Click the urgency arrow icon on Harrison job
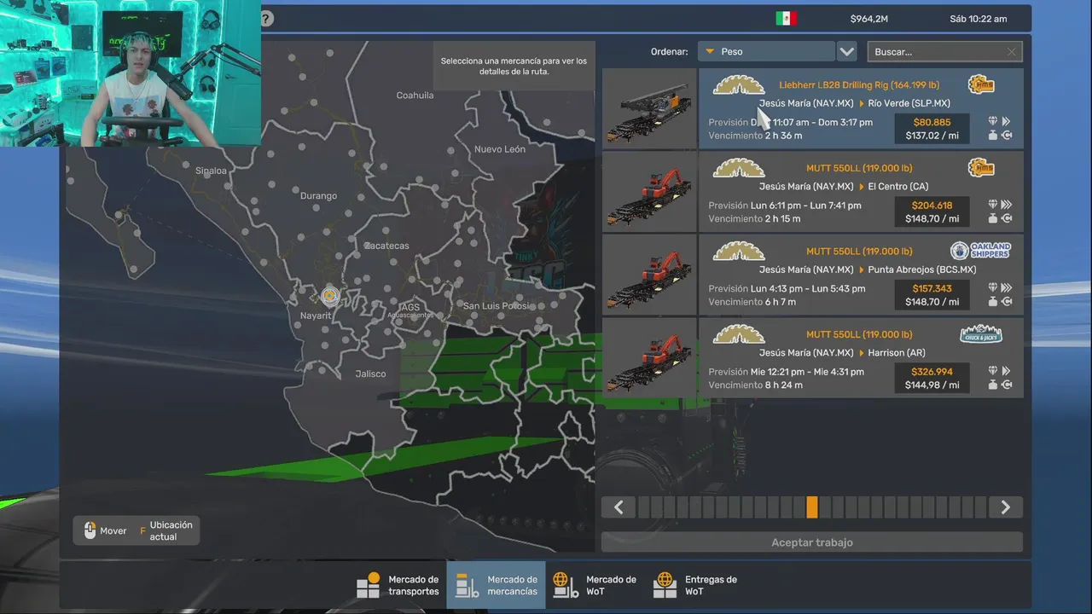 [x=1007, y=371]
